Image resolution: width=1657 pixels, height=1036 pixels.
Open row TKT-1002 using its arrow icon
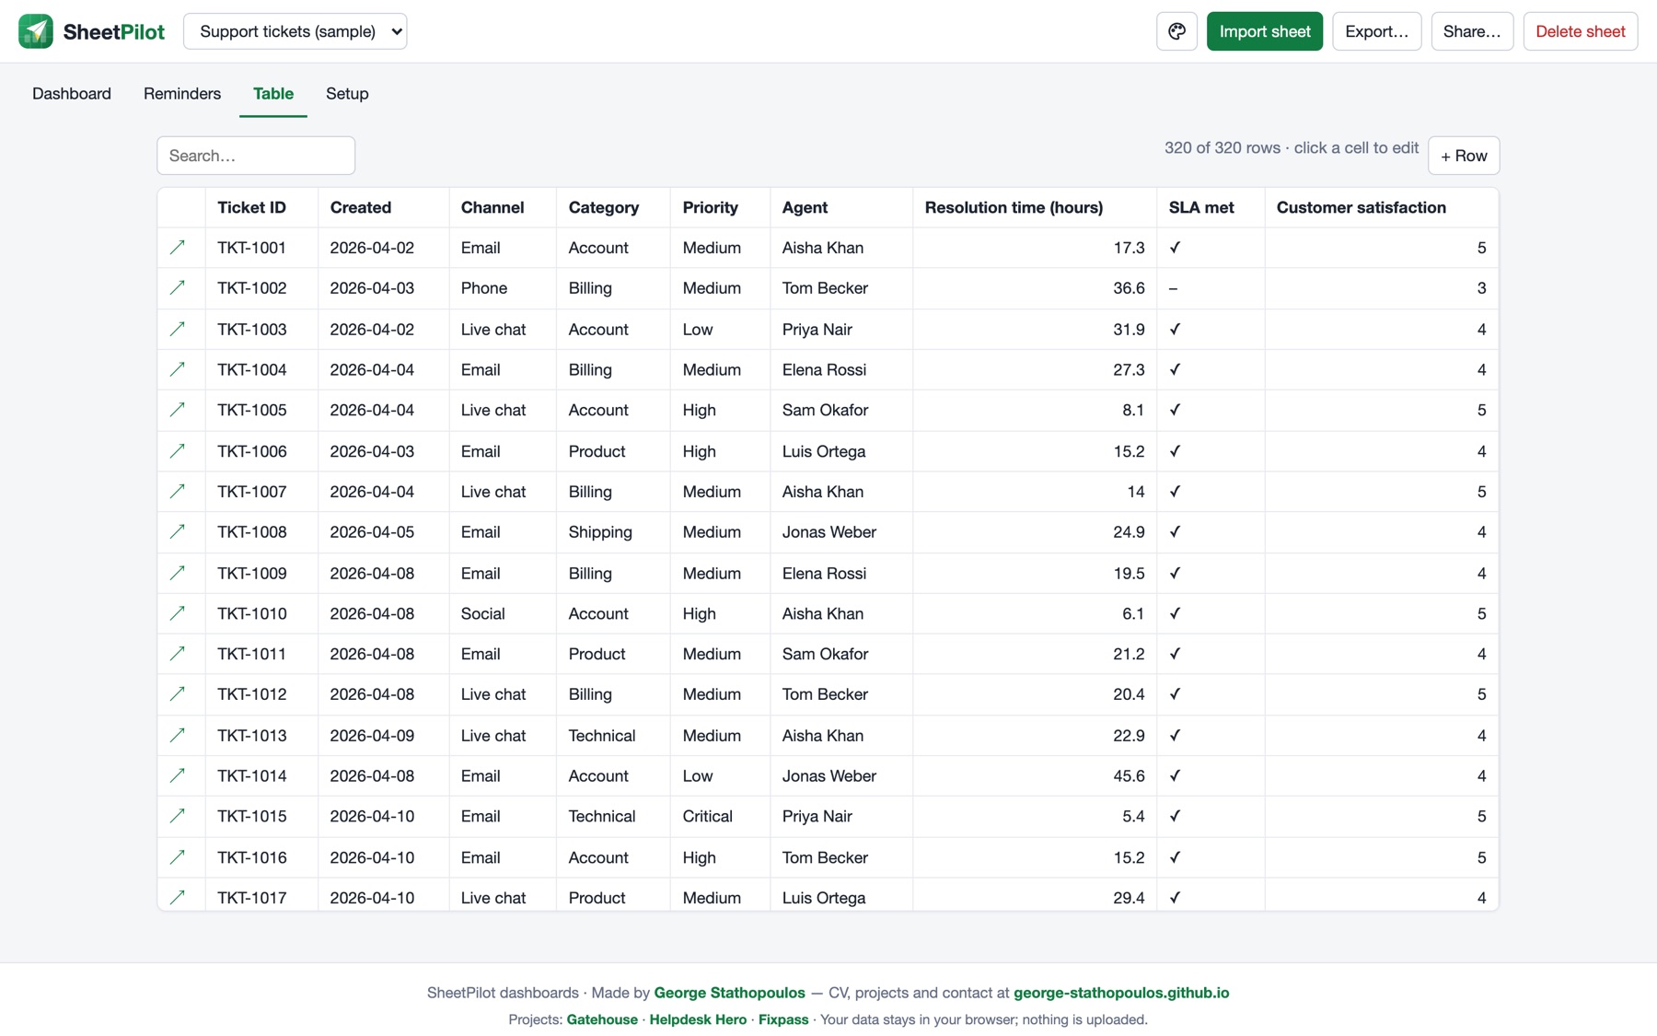tap(178, 288)
